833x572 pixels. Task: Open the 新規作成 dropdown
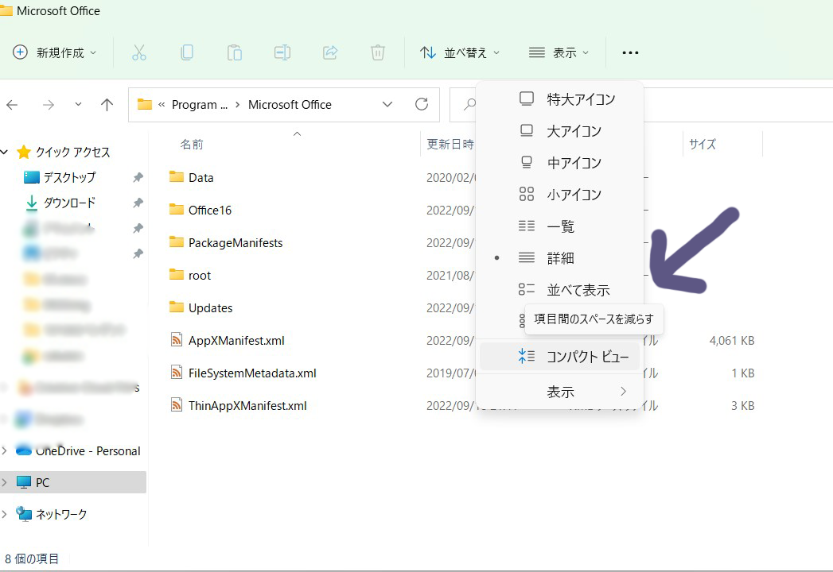55,52
